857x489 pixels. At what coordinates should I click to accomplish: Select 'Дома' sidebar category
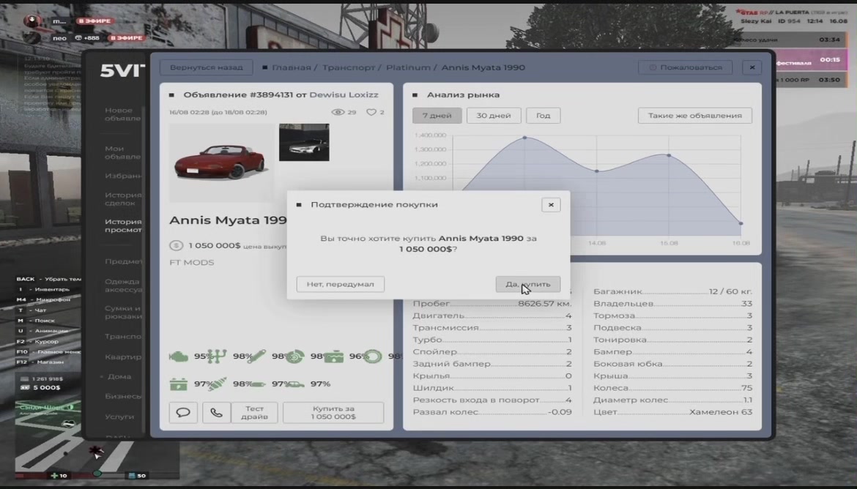point(119,376)
